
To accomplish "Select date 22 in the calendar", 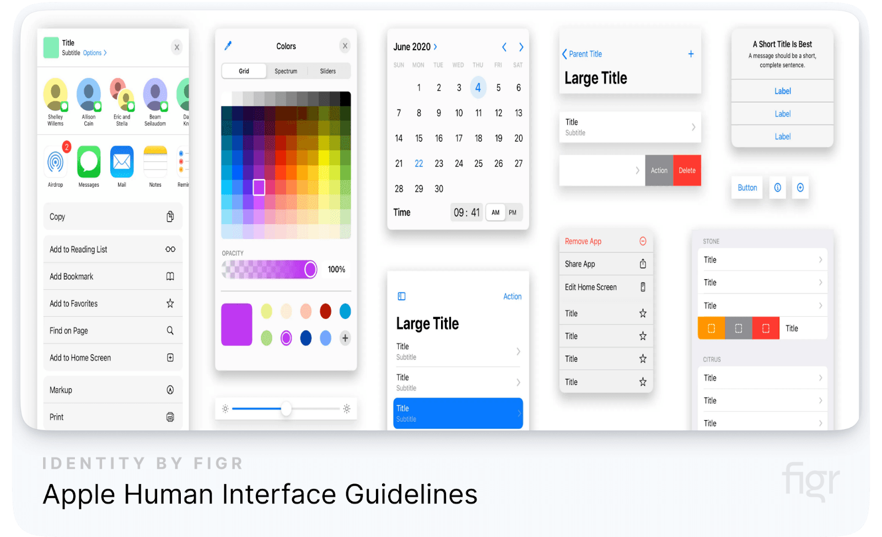I will (x=419, y=164).
